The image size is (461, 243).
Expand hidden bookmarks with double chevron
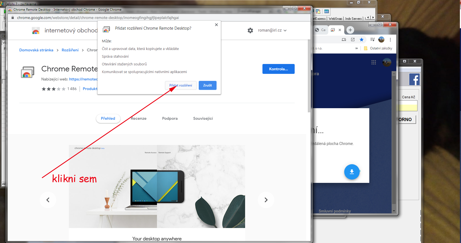click(357, 48)
